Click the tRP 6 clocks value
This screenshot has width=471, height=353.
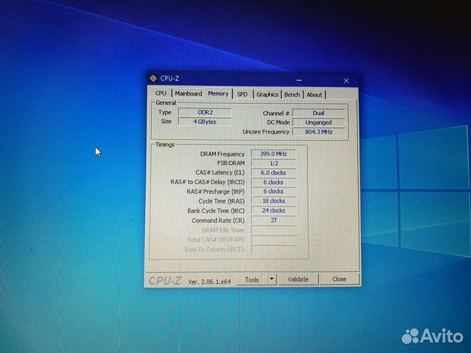click(273, 191)
